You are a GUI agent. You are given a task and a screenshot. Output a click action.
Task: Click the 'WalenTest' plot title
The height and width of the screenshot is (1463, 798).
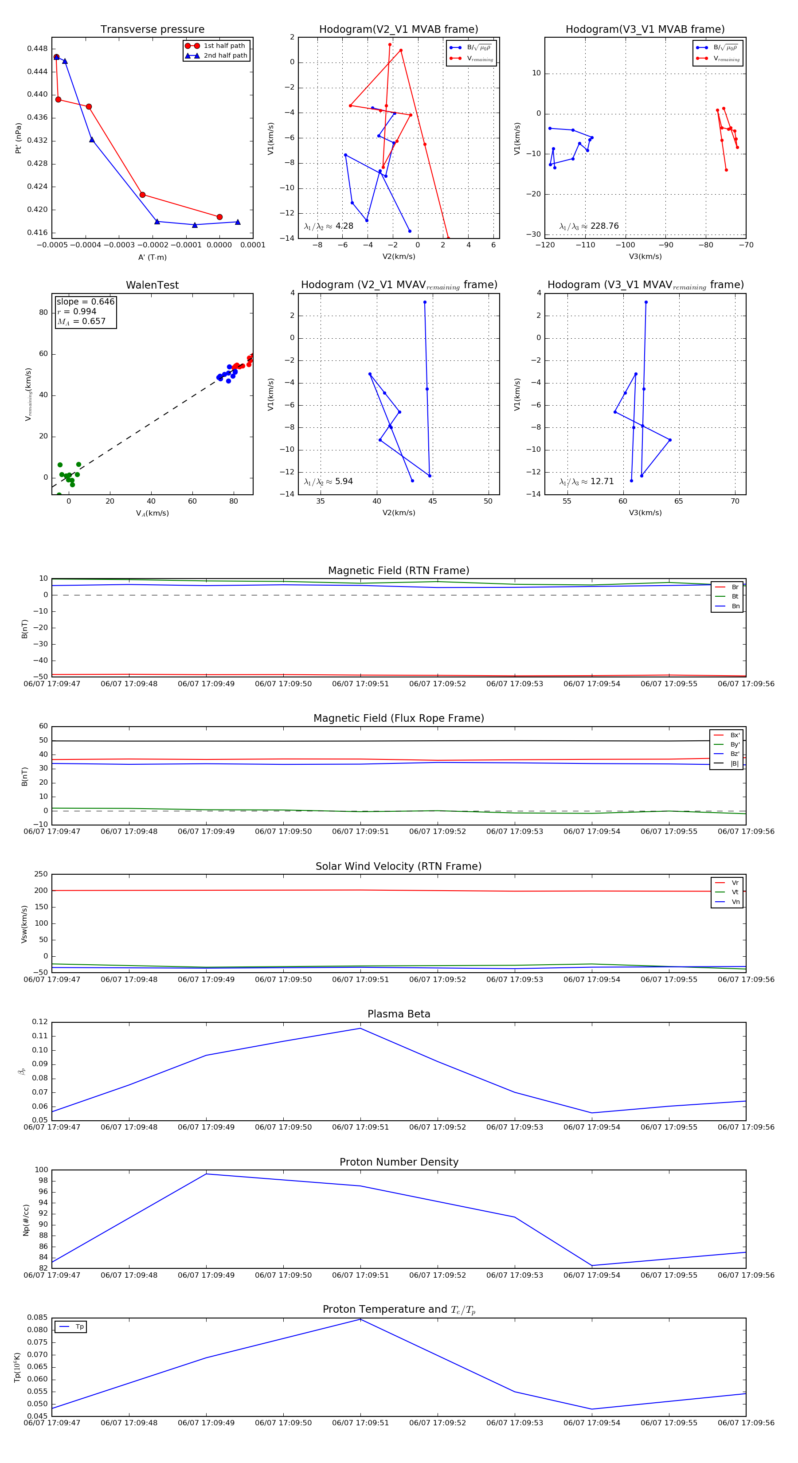click(x=152, y=285)
